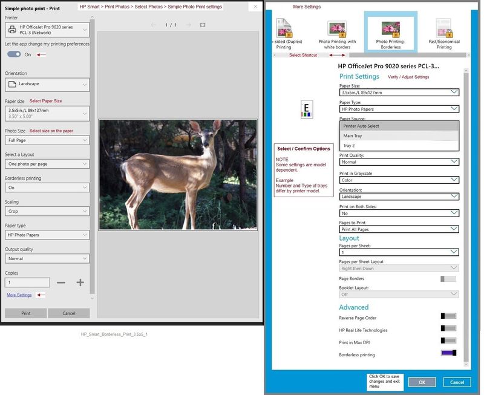
Task: Decrease copies with the minus icon
Action: [61, 282]
